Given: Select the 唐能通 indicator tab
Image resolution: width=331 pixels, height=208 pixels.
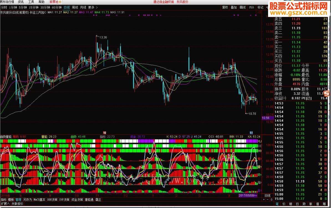Looking at the screenshot, I should [89, 200].
